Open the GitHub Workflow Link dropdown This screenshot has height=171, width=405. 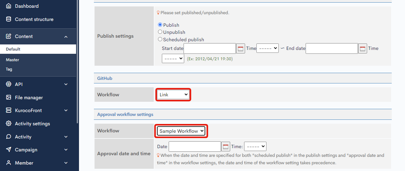point(173,95)
